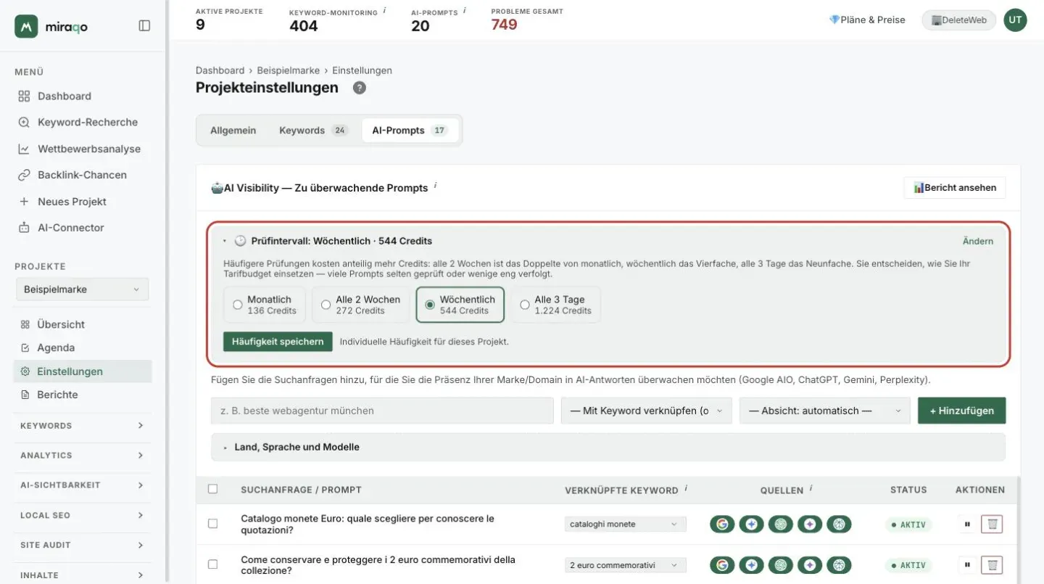Open the Beispielmarke project selector dropdown
Viewport: 1044px width, 584px height.
tap(82, 289)
